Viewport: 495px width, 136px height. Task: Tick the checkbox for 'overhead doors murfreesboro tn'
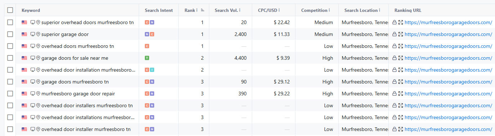(10, 46)
